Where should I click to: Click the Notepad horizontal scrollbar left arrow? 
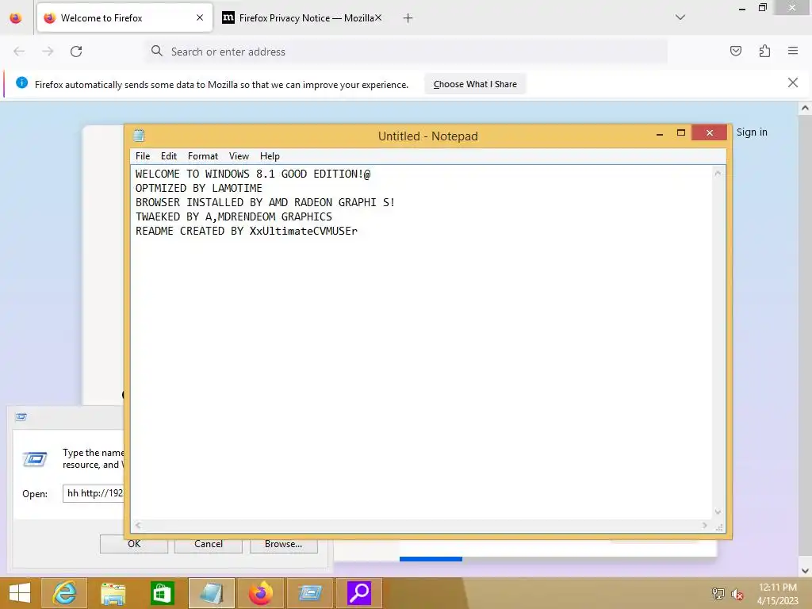tap(138, 525)
